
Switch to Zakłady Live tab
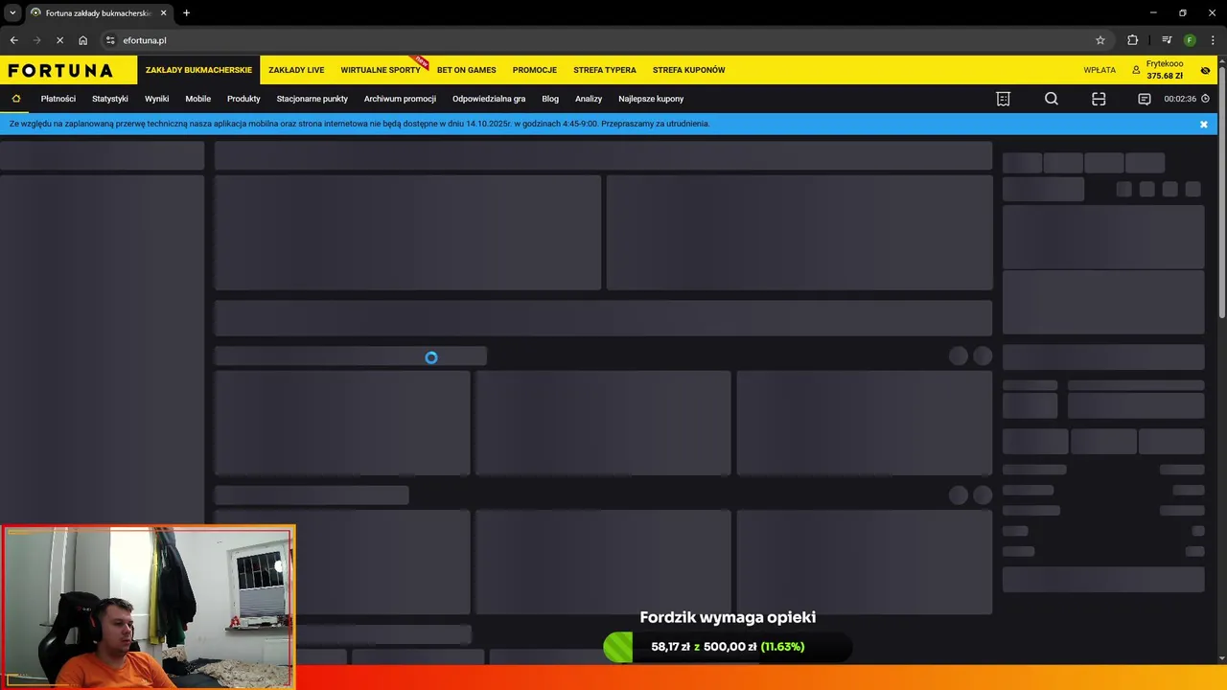296,70
